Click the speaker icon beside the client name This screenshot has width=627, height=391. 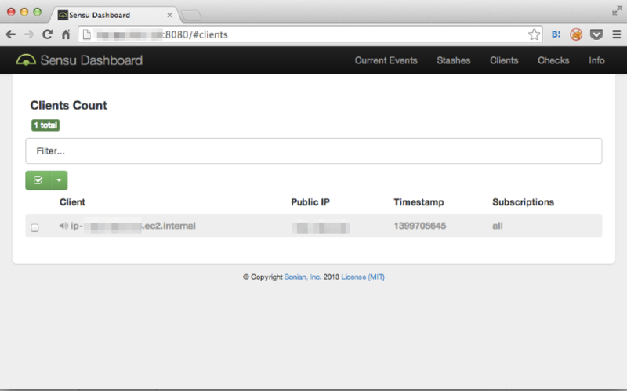click(x=63, y=226)
